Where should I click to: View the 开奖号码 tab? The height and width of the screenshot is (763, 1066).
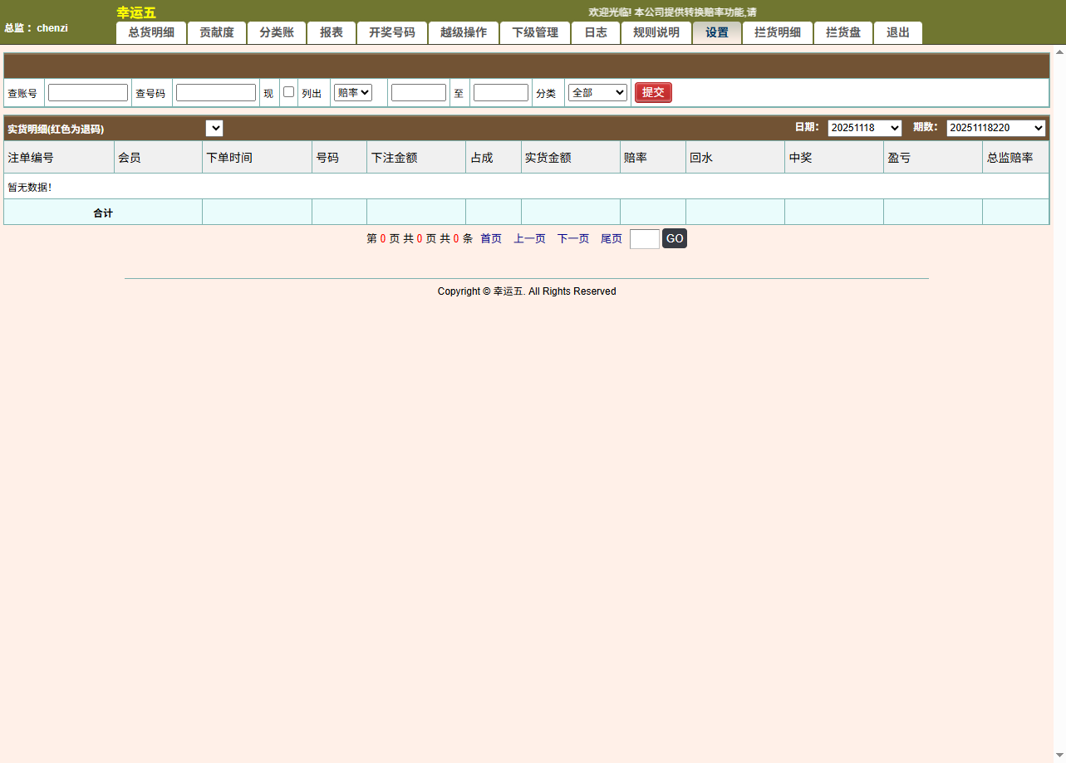[391, 32]
